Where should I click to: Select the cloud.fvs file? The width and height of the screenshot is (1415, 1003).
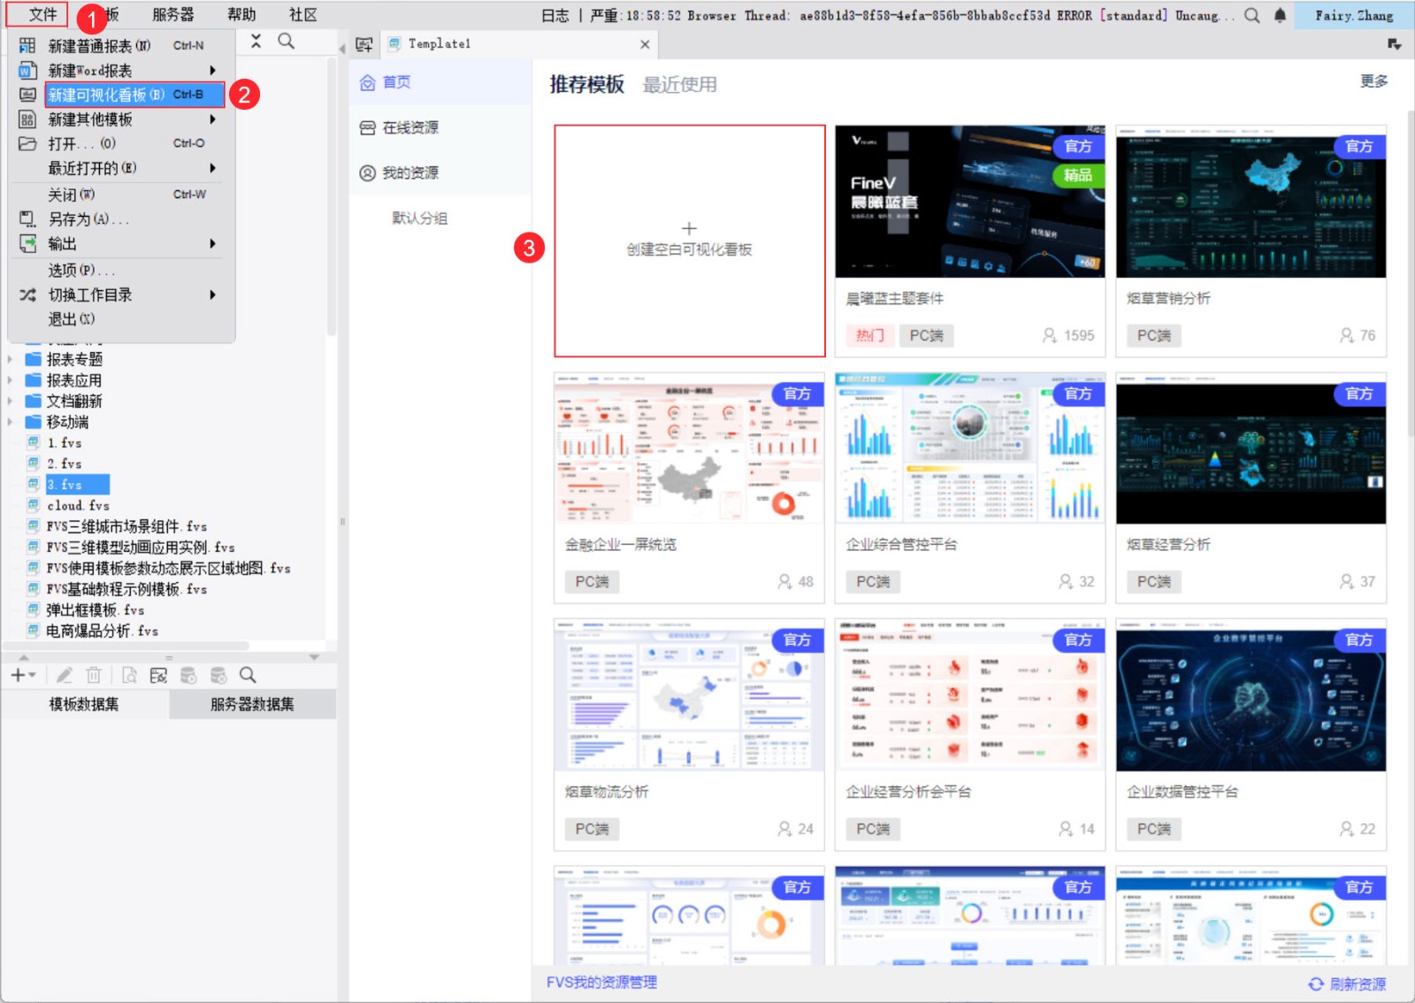coord(78,505)
